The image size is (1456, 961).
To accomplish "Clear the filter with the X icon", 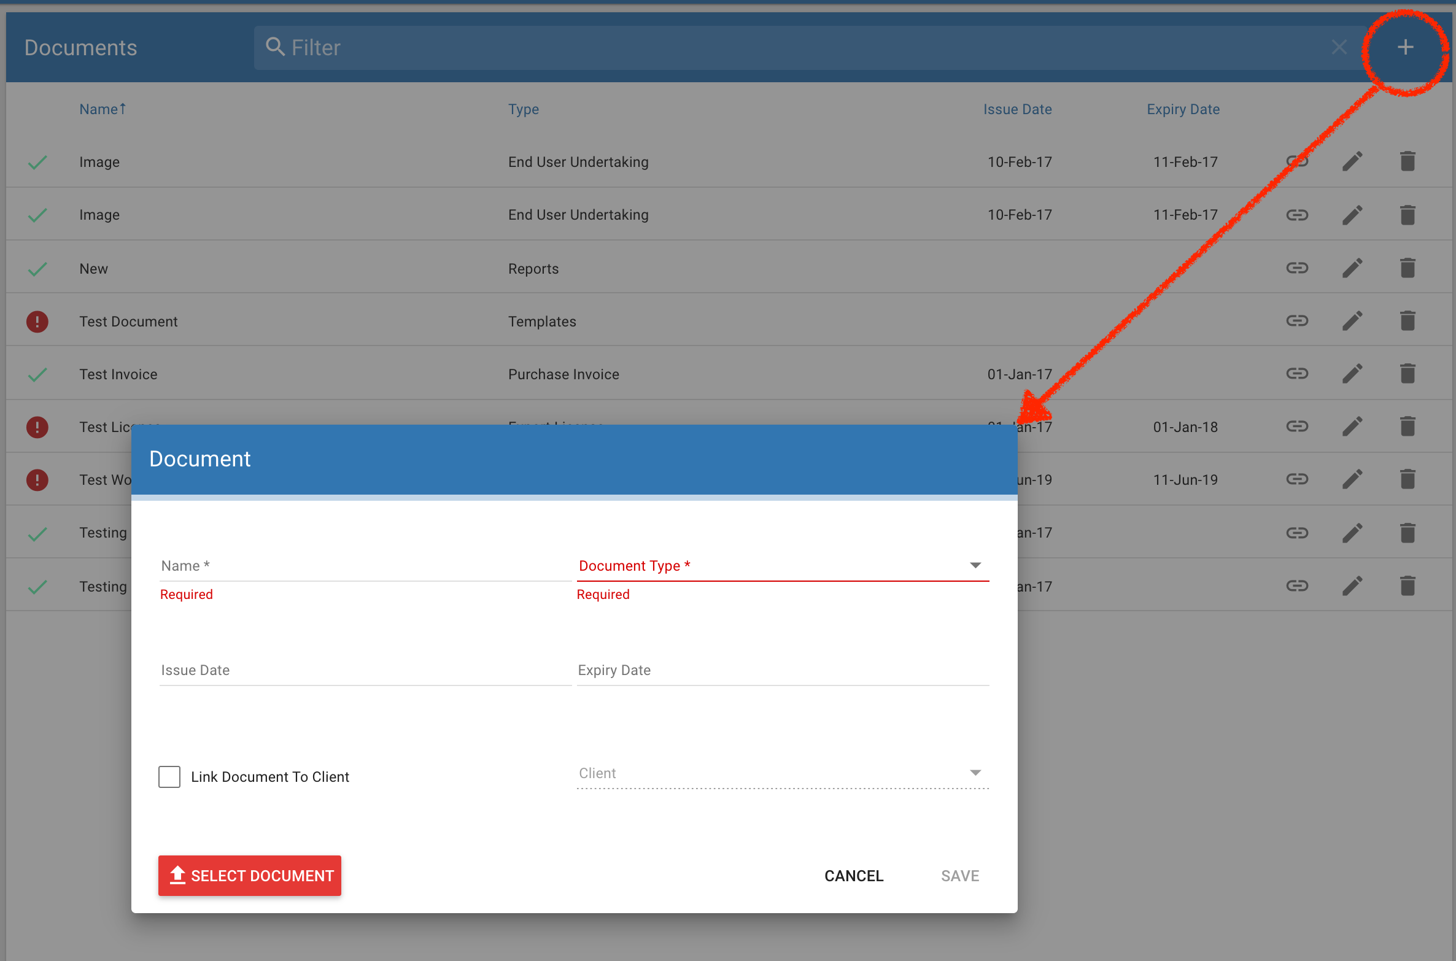I will 1339,47.
